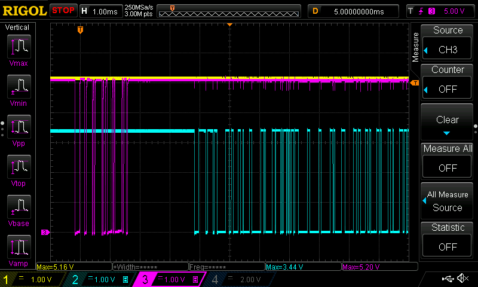
Task: Click the USB connection status icon
Action: [448, 278]
